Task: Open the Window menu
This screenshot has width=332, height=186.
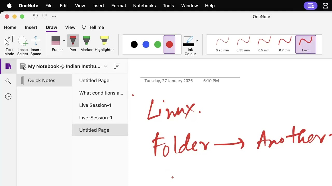Action: pyautogui.click(x=190, y=6)
